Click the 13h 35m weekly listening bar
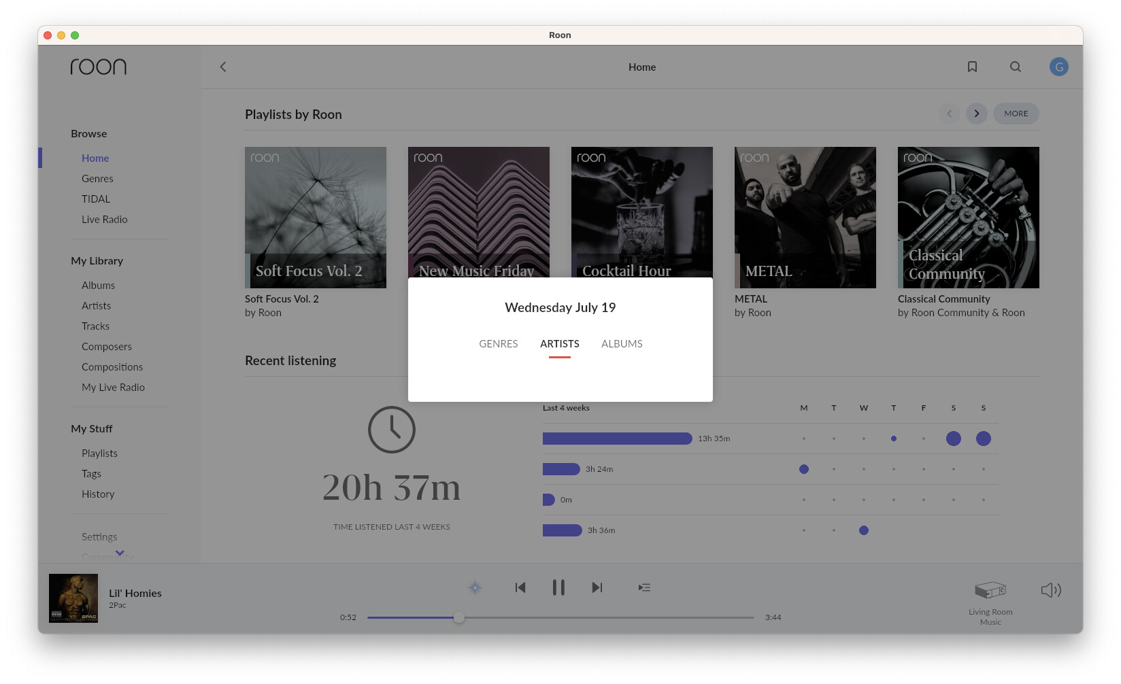The height and width of the screenshot is (684, 1121). pos(618,439)
